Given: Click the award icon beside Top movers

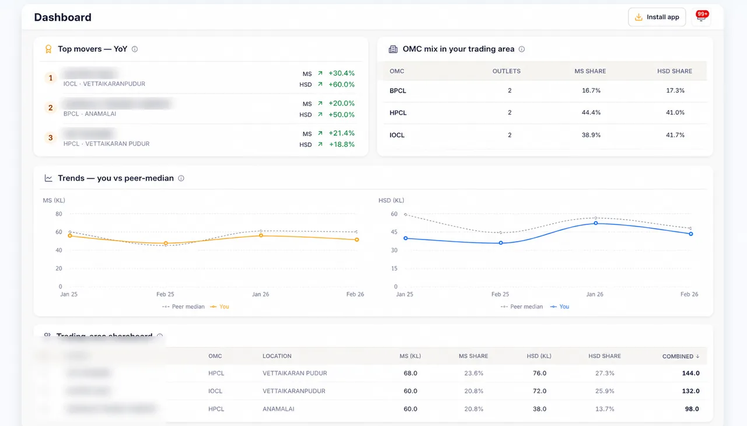Looking at the screenshot, I should 49,49.
